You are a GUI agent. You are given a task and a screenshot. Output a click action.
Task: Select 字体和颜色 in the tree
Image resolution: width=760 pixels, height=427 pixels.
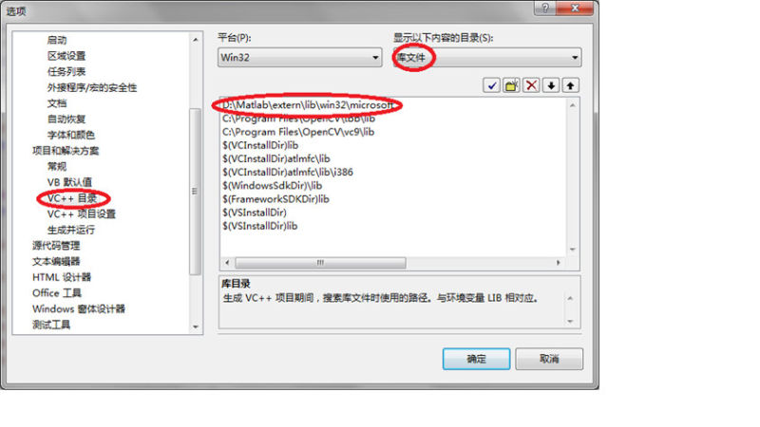pos(70,135)
